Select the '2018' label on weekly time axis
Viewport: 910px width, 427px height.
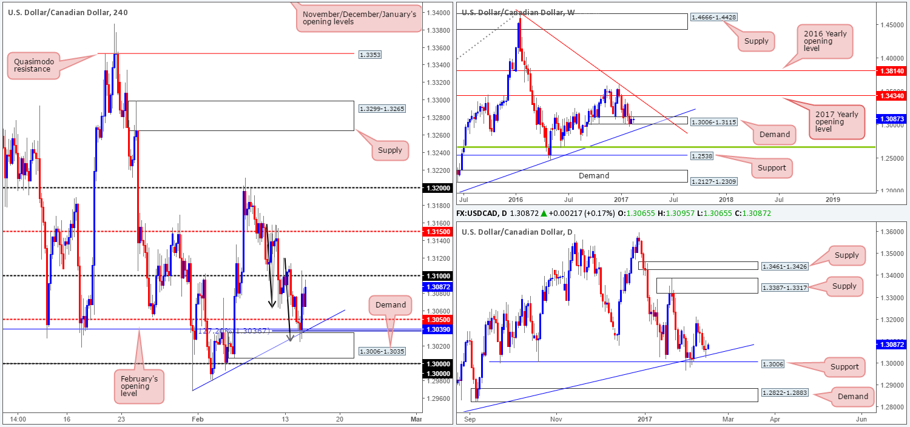coord(726,198)
